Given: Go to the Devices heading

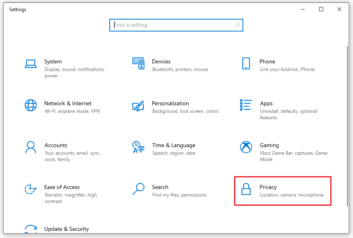Looking at the screenshot, I should (x=161, y=61).
